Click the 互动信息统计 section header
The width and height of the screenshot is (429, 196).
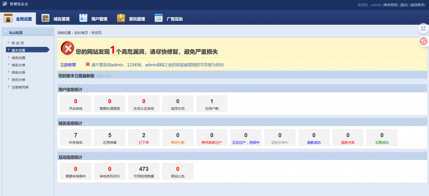tap(242, 156)
